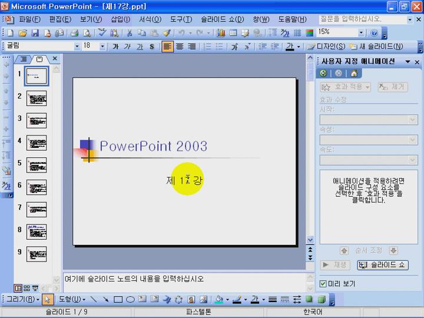Viewport: 424px width, 318px height.
Task: Open the font name dropdown showing 굴림
Action: (77, 47)
